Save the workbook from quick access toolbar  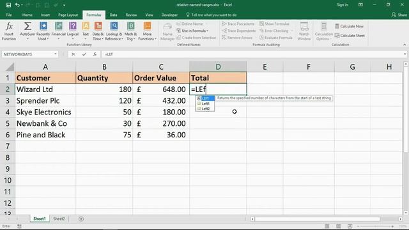[8, 4]
